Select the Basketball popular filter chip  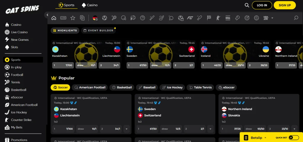pos(122,88)
